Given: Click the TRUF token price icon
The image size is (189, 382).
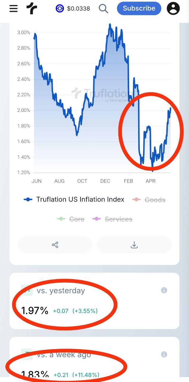Looking at the screenshot, I should click(60, 9).
